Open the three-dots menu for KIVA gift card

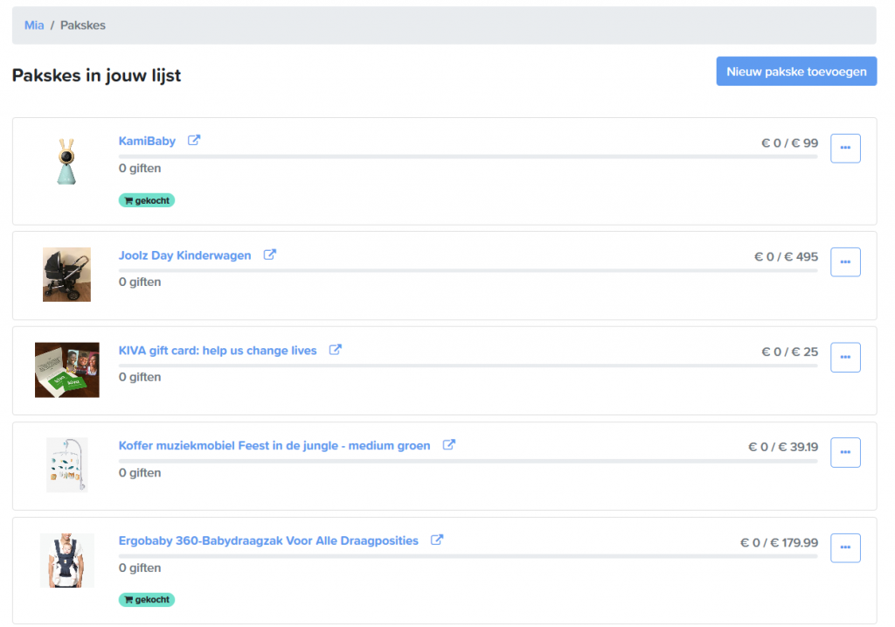pos(845,358)
